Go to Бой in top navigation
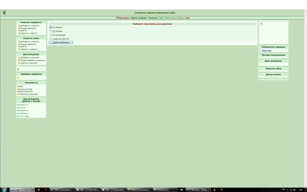The width and height of the screenshot is (307, 192). coord(161,18)
